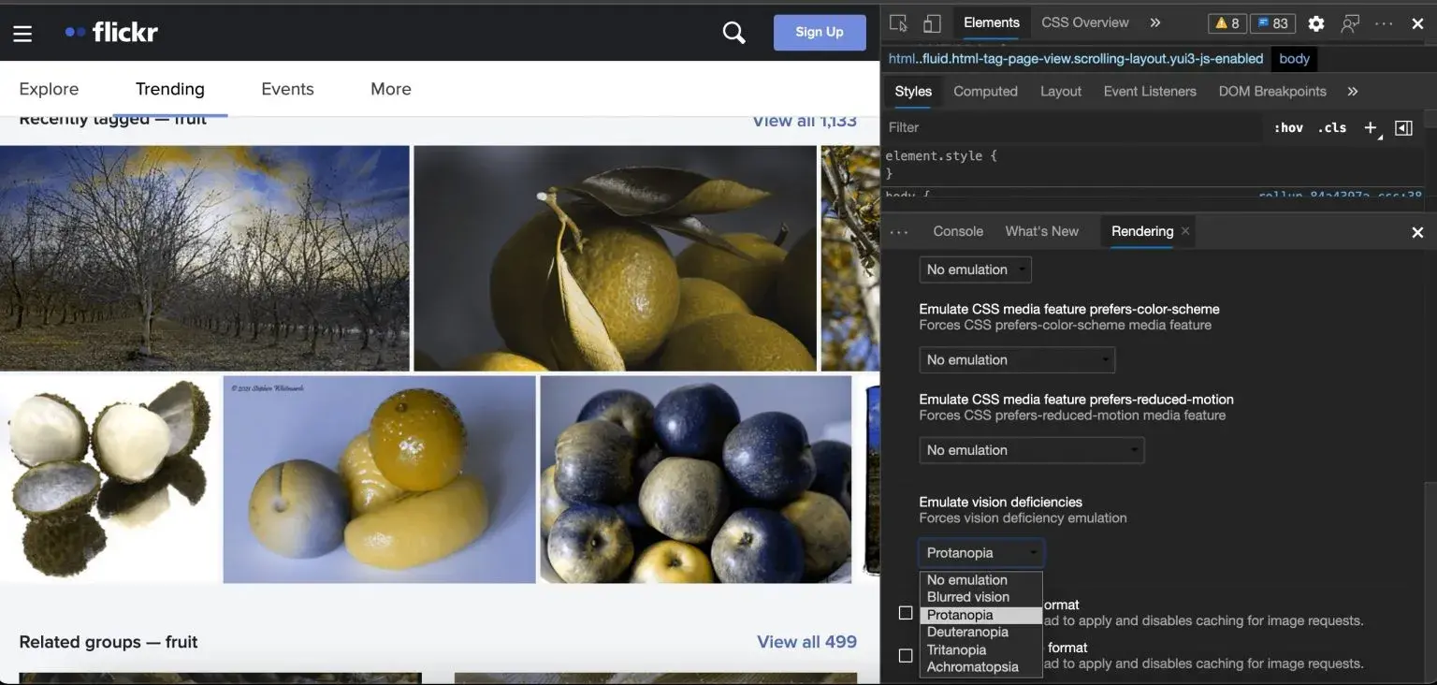Close the DevTools panel
The height and width of the screenshot is (685, 1437).
click(1417, 23)
